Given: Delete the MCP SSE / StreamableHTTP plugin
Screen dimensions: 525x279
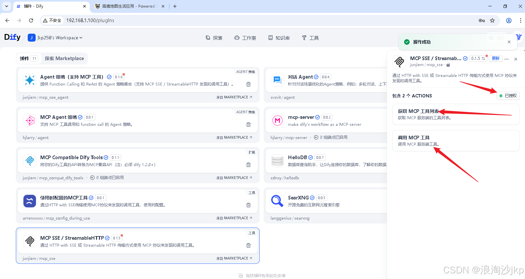Looking at the screenshot, I should [248, 245].
